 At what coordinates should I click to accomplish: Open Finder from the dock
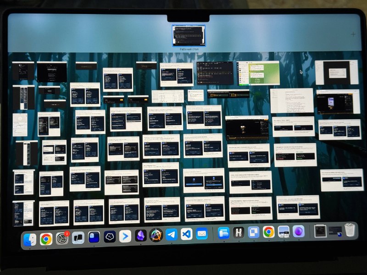[30, 239]
